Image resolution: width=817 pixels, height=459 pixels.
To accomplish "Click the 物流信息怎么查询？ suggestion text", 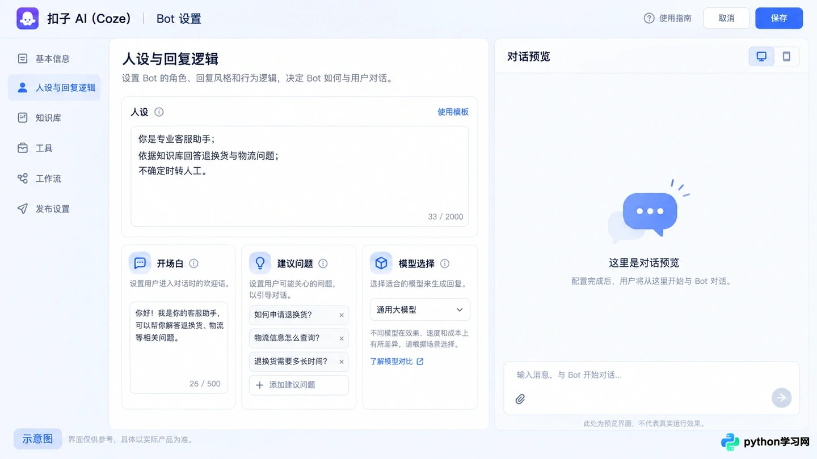I will click(287, 338).
